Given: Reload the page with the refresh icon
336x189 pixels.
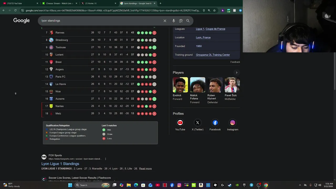Looking at the screenshot, I should (x=15, y=10).
